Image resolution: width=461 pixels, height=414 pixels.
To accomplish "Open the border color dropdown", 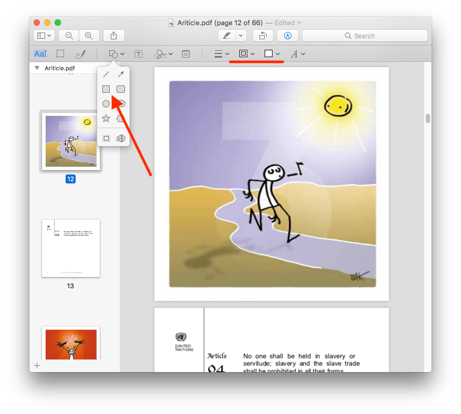I will 247,54.
